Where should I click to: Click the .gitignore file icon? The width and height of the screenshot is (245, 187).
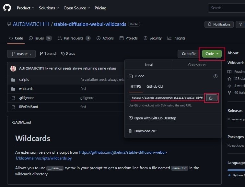click(x=13, y=98)
